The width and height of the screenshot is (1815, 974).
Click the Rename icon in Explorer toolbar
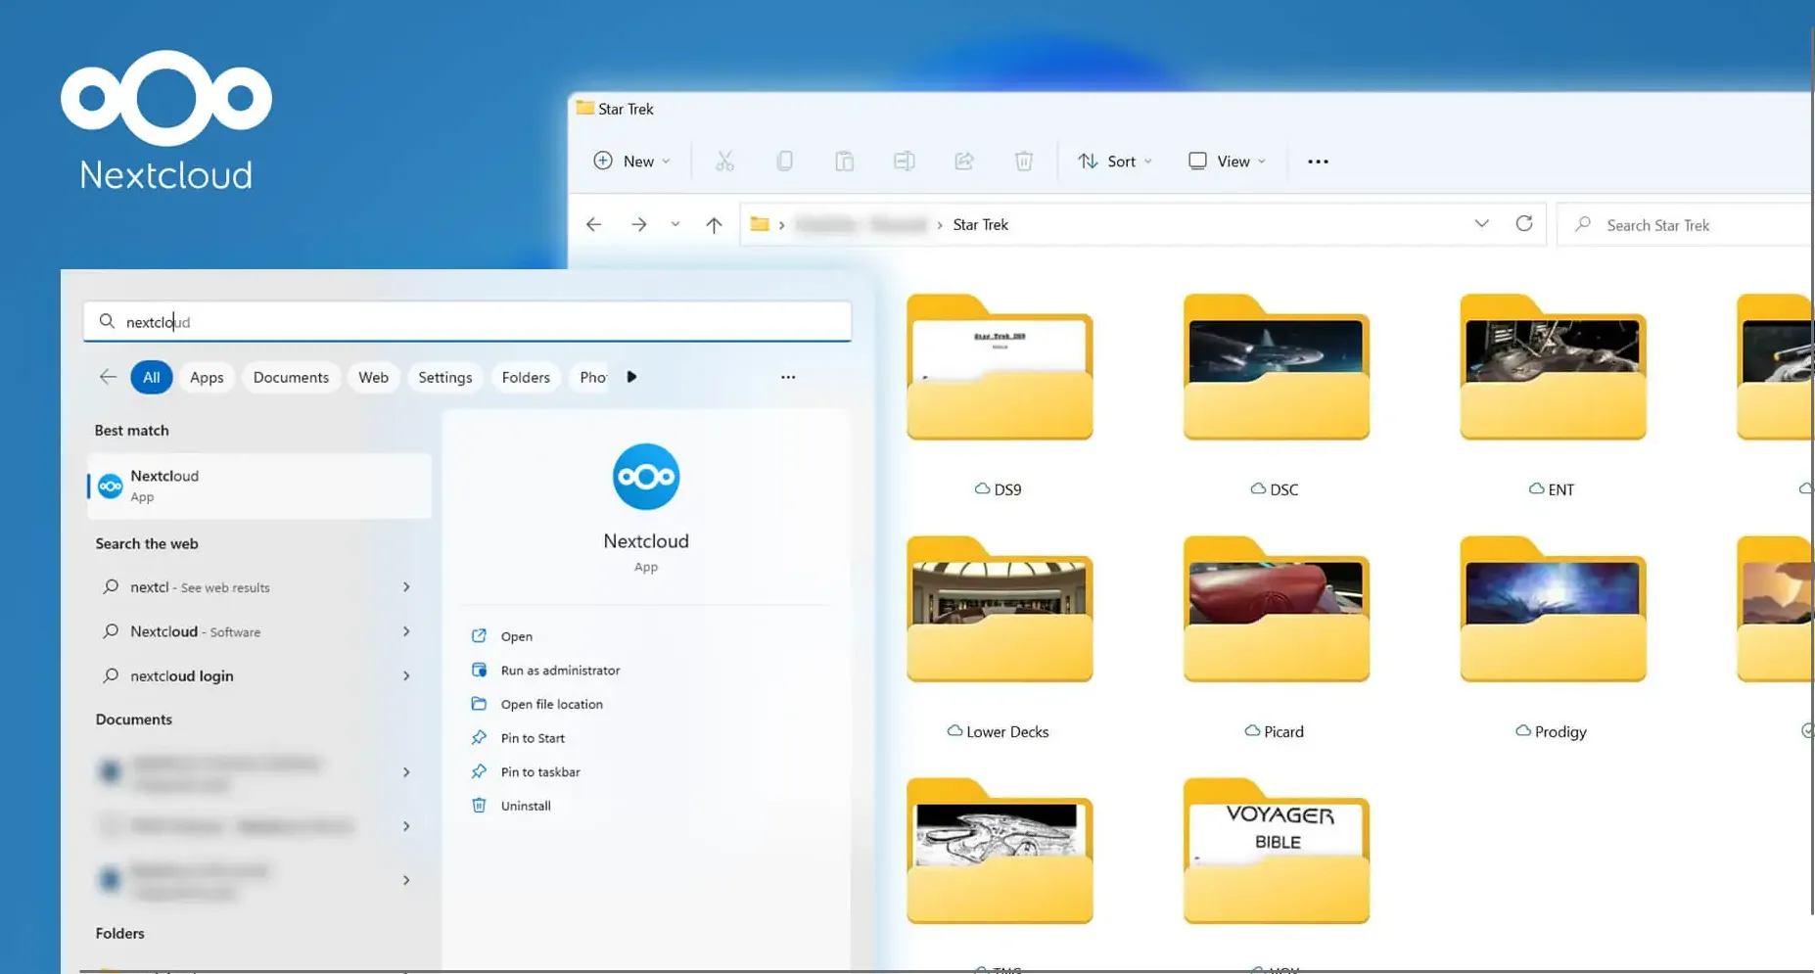pos(904,162)
